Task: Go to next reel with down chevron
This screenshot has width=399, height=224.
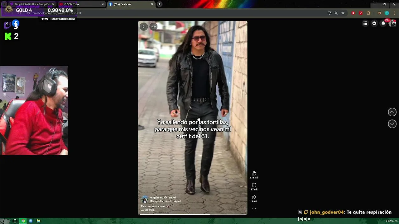Action: (392, 124)
